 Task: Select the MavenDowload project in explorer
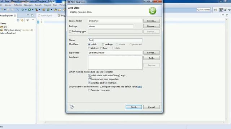[8, 33]
